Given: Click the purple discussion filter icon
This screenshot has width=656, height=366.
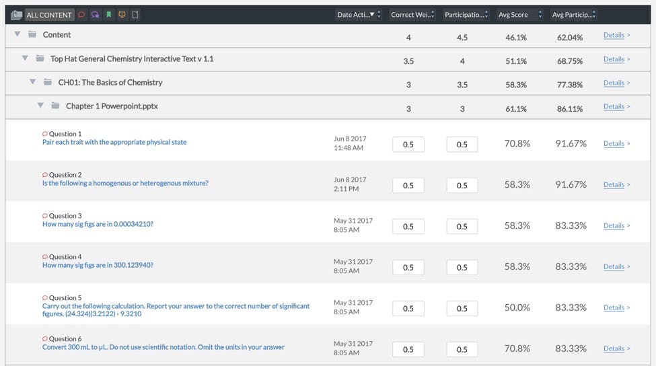Looking at the screenshot, I should pos(95,15).
